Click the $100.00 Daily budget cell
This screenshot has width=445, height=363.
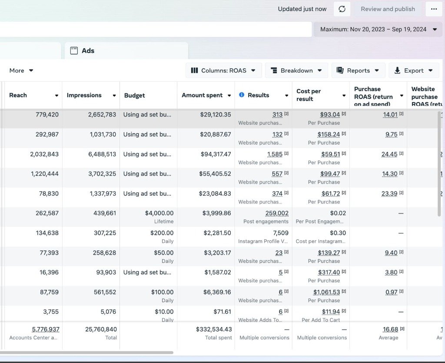point(162,292)
